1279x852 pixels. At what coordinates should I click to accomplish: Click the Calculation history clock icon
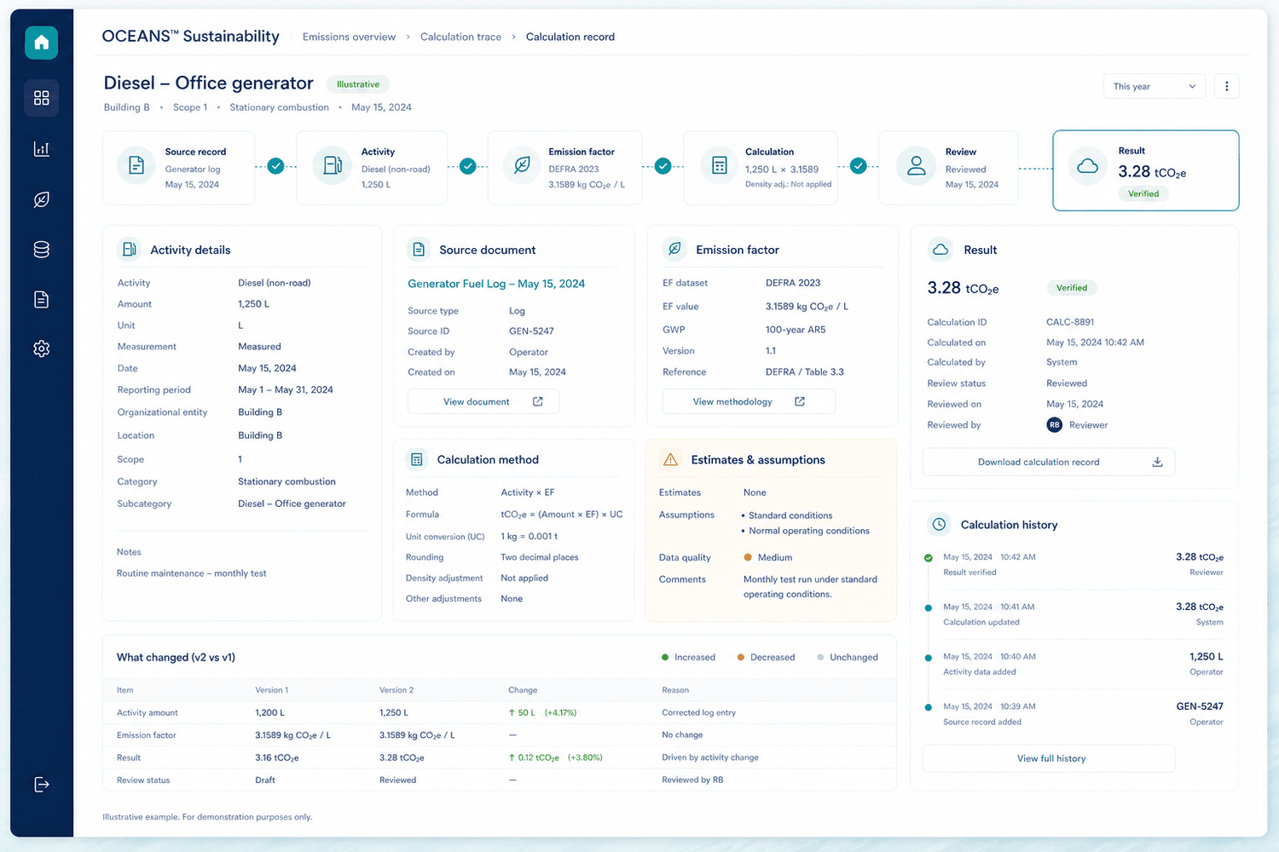(939, 525)
